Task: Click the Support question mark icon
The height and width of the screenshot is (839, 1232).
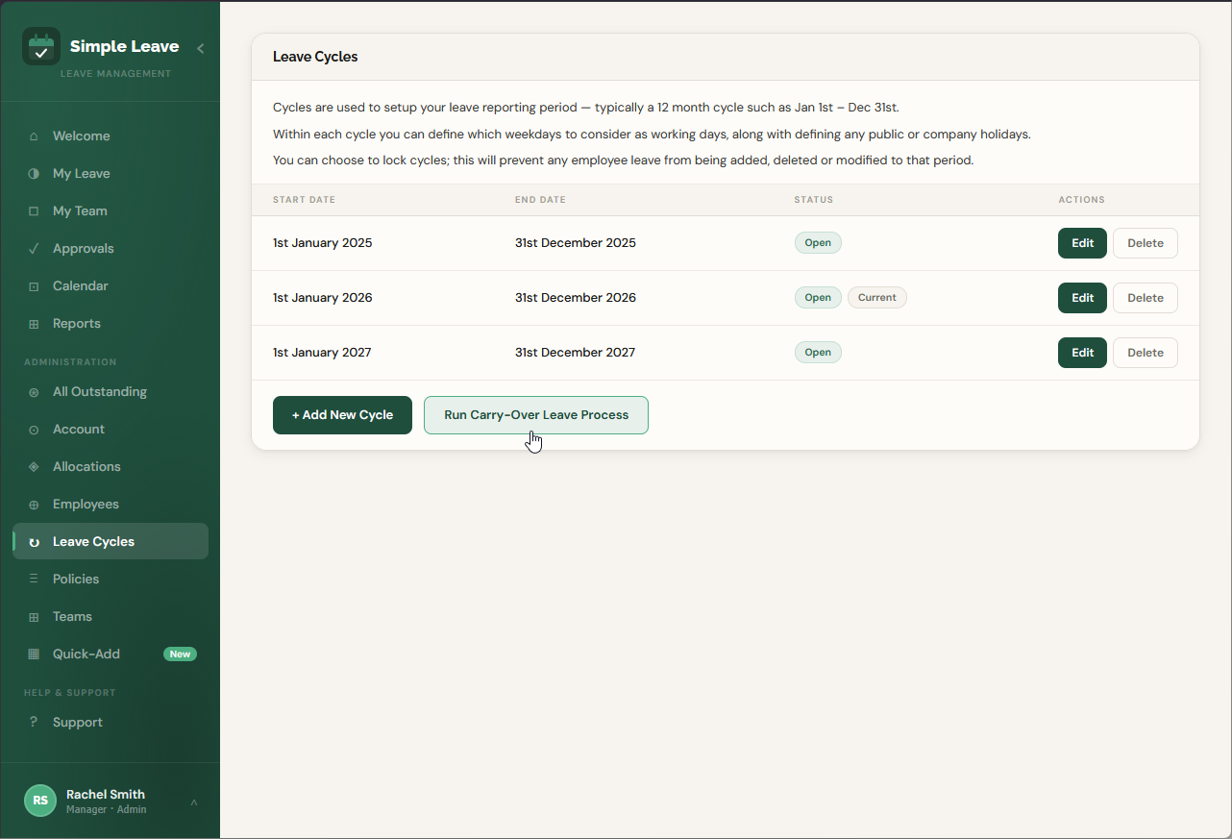Action: 34,723
